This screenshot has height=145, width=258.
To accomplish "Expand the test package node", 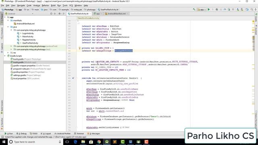I will coord(11,49).
